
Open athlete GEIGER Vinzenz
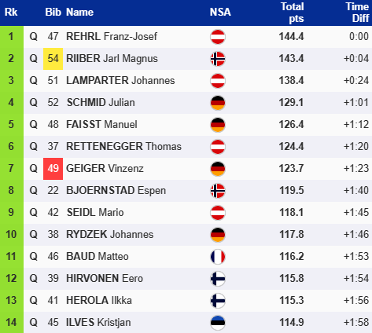point(105,168)
